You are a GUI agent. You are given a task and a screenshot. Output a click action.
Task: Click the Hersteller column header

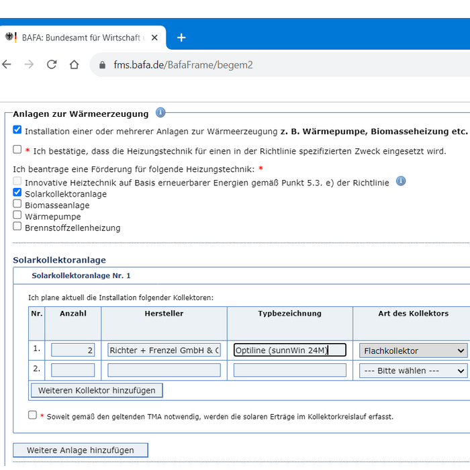164,314
